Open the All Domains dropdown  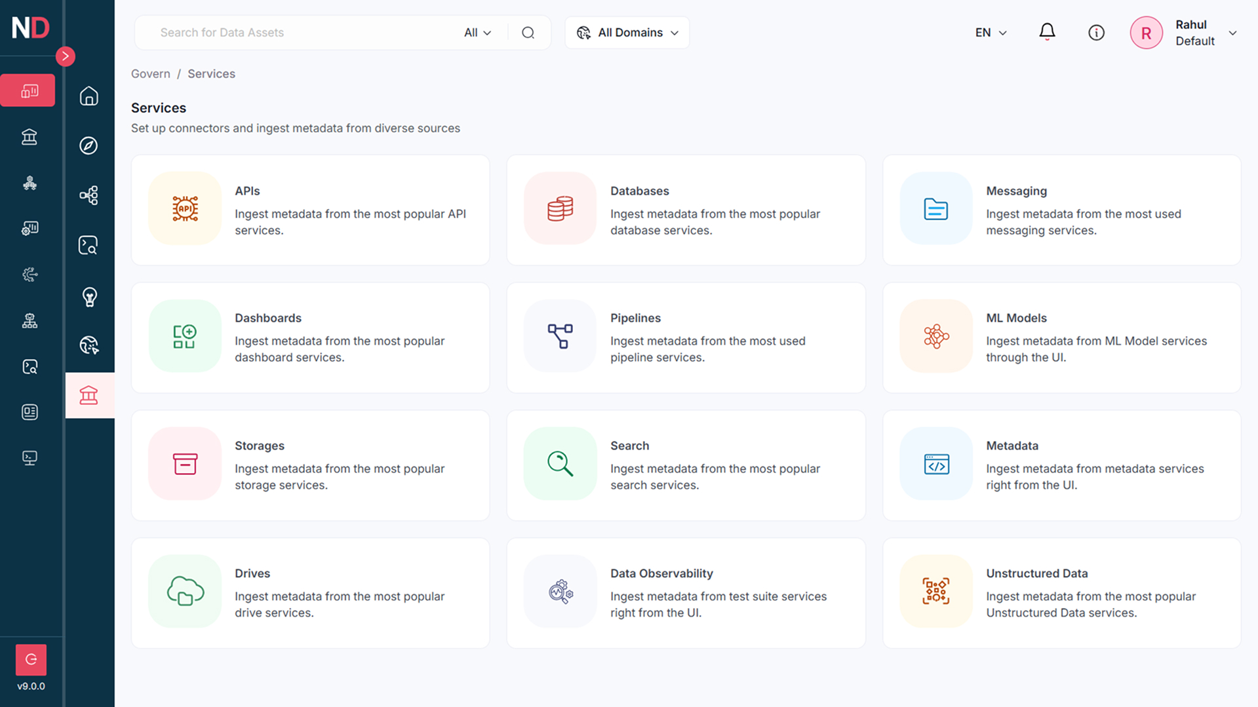pyautogui.click(x=627, y=33)
